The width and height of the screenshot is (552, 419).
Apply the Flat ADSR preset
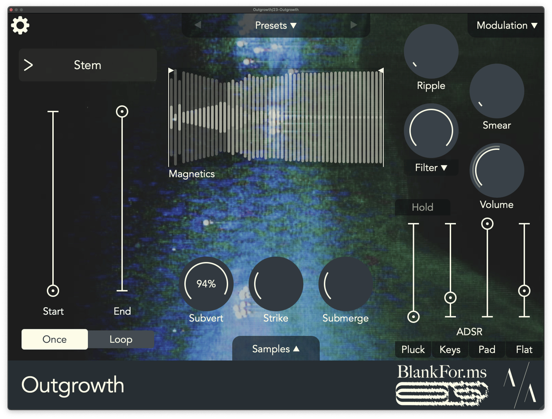pyautogui.click(x=524, y=349)
